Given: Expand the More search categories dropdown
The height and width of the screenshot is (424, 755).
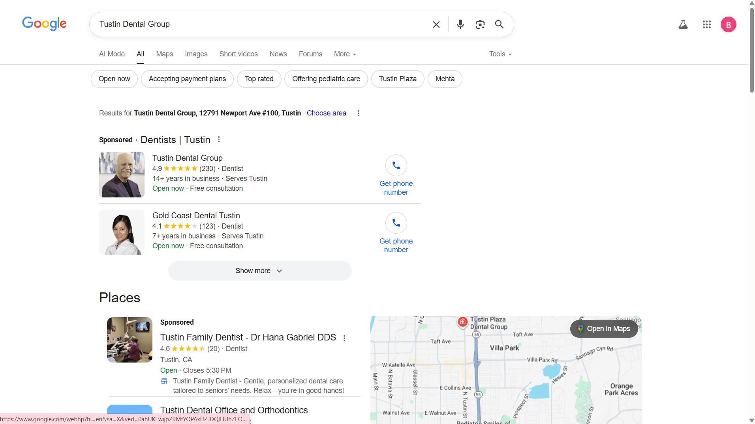Looking at the screenshot, I should coord(345,54).
